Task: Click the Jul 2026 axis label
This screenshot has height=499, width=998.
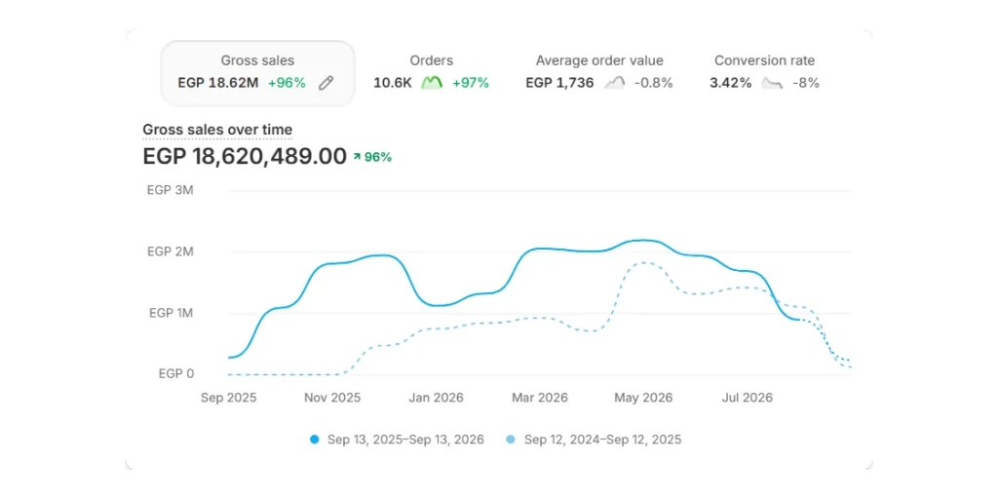Action: click(748, 398)
